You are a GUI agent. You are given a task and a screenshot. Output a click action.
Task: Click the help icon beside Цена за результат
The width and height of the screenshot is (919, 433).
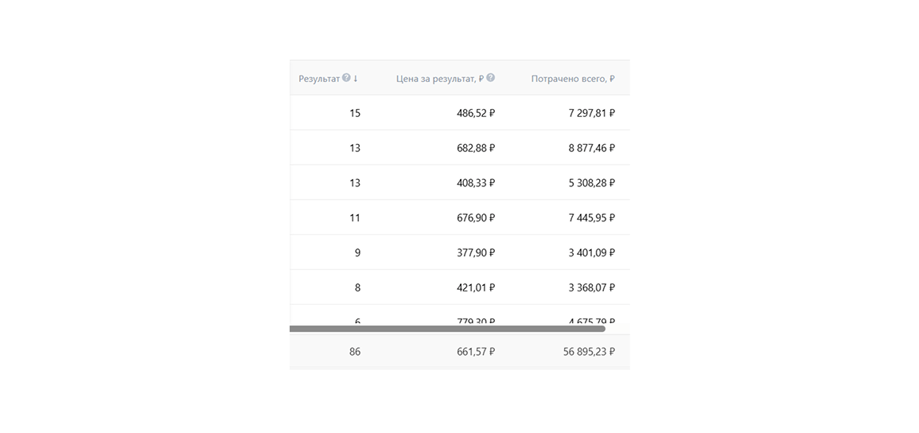pyautogui.click(x=491, y=78)
